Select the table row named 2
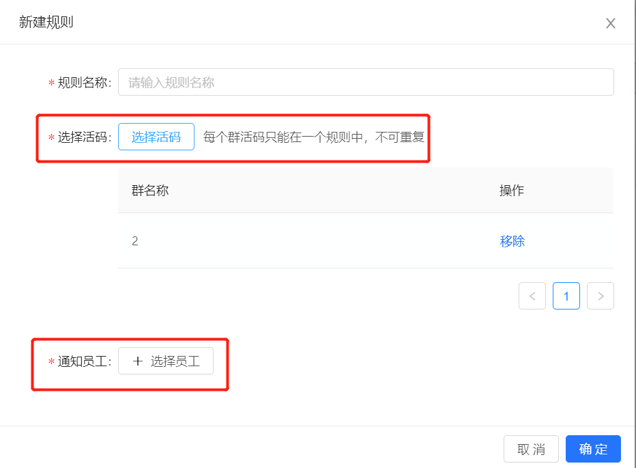The height and width of the screenshot is (468, 636). (x=366, y=241)
